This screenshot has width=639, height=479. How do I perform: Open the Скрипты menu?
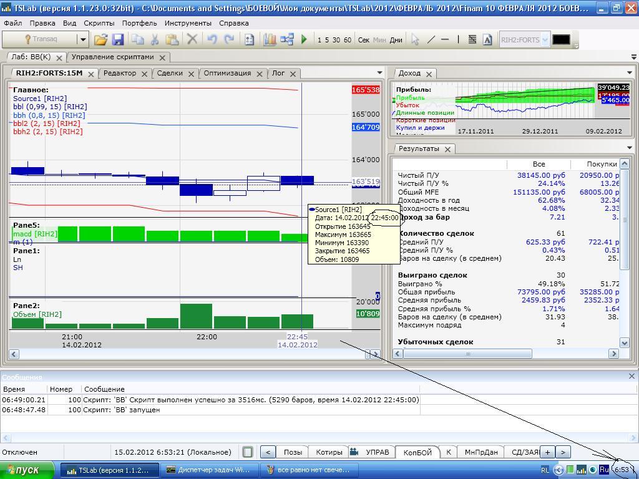coord(99,23)
